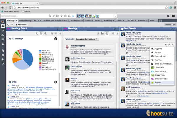The height and width of the screenshot is (118, 177).
Task: Refresh the Sent Tweets stream
Action: click(x=172, y=29)
